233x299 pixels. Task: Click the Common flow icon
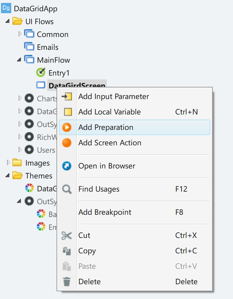pos(29,34)
